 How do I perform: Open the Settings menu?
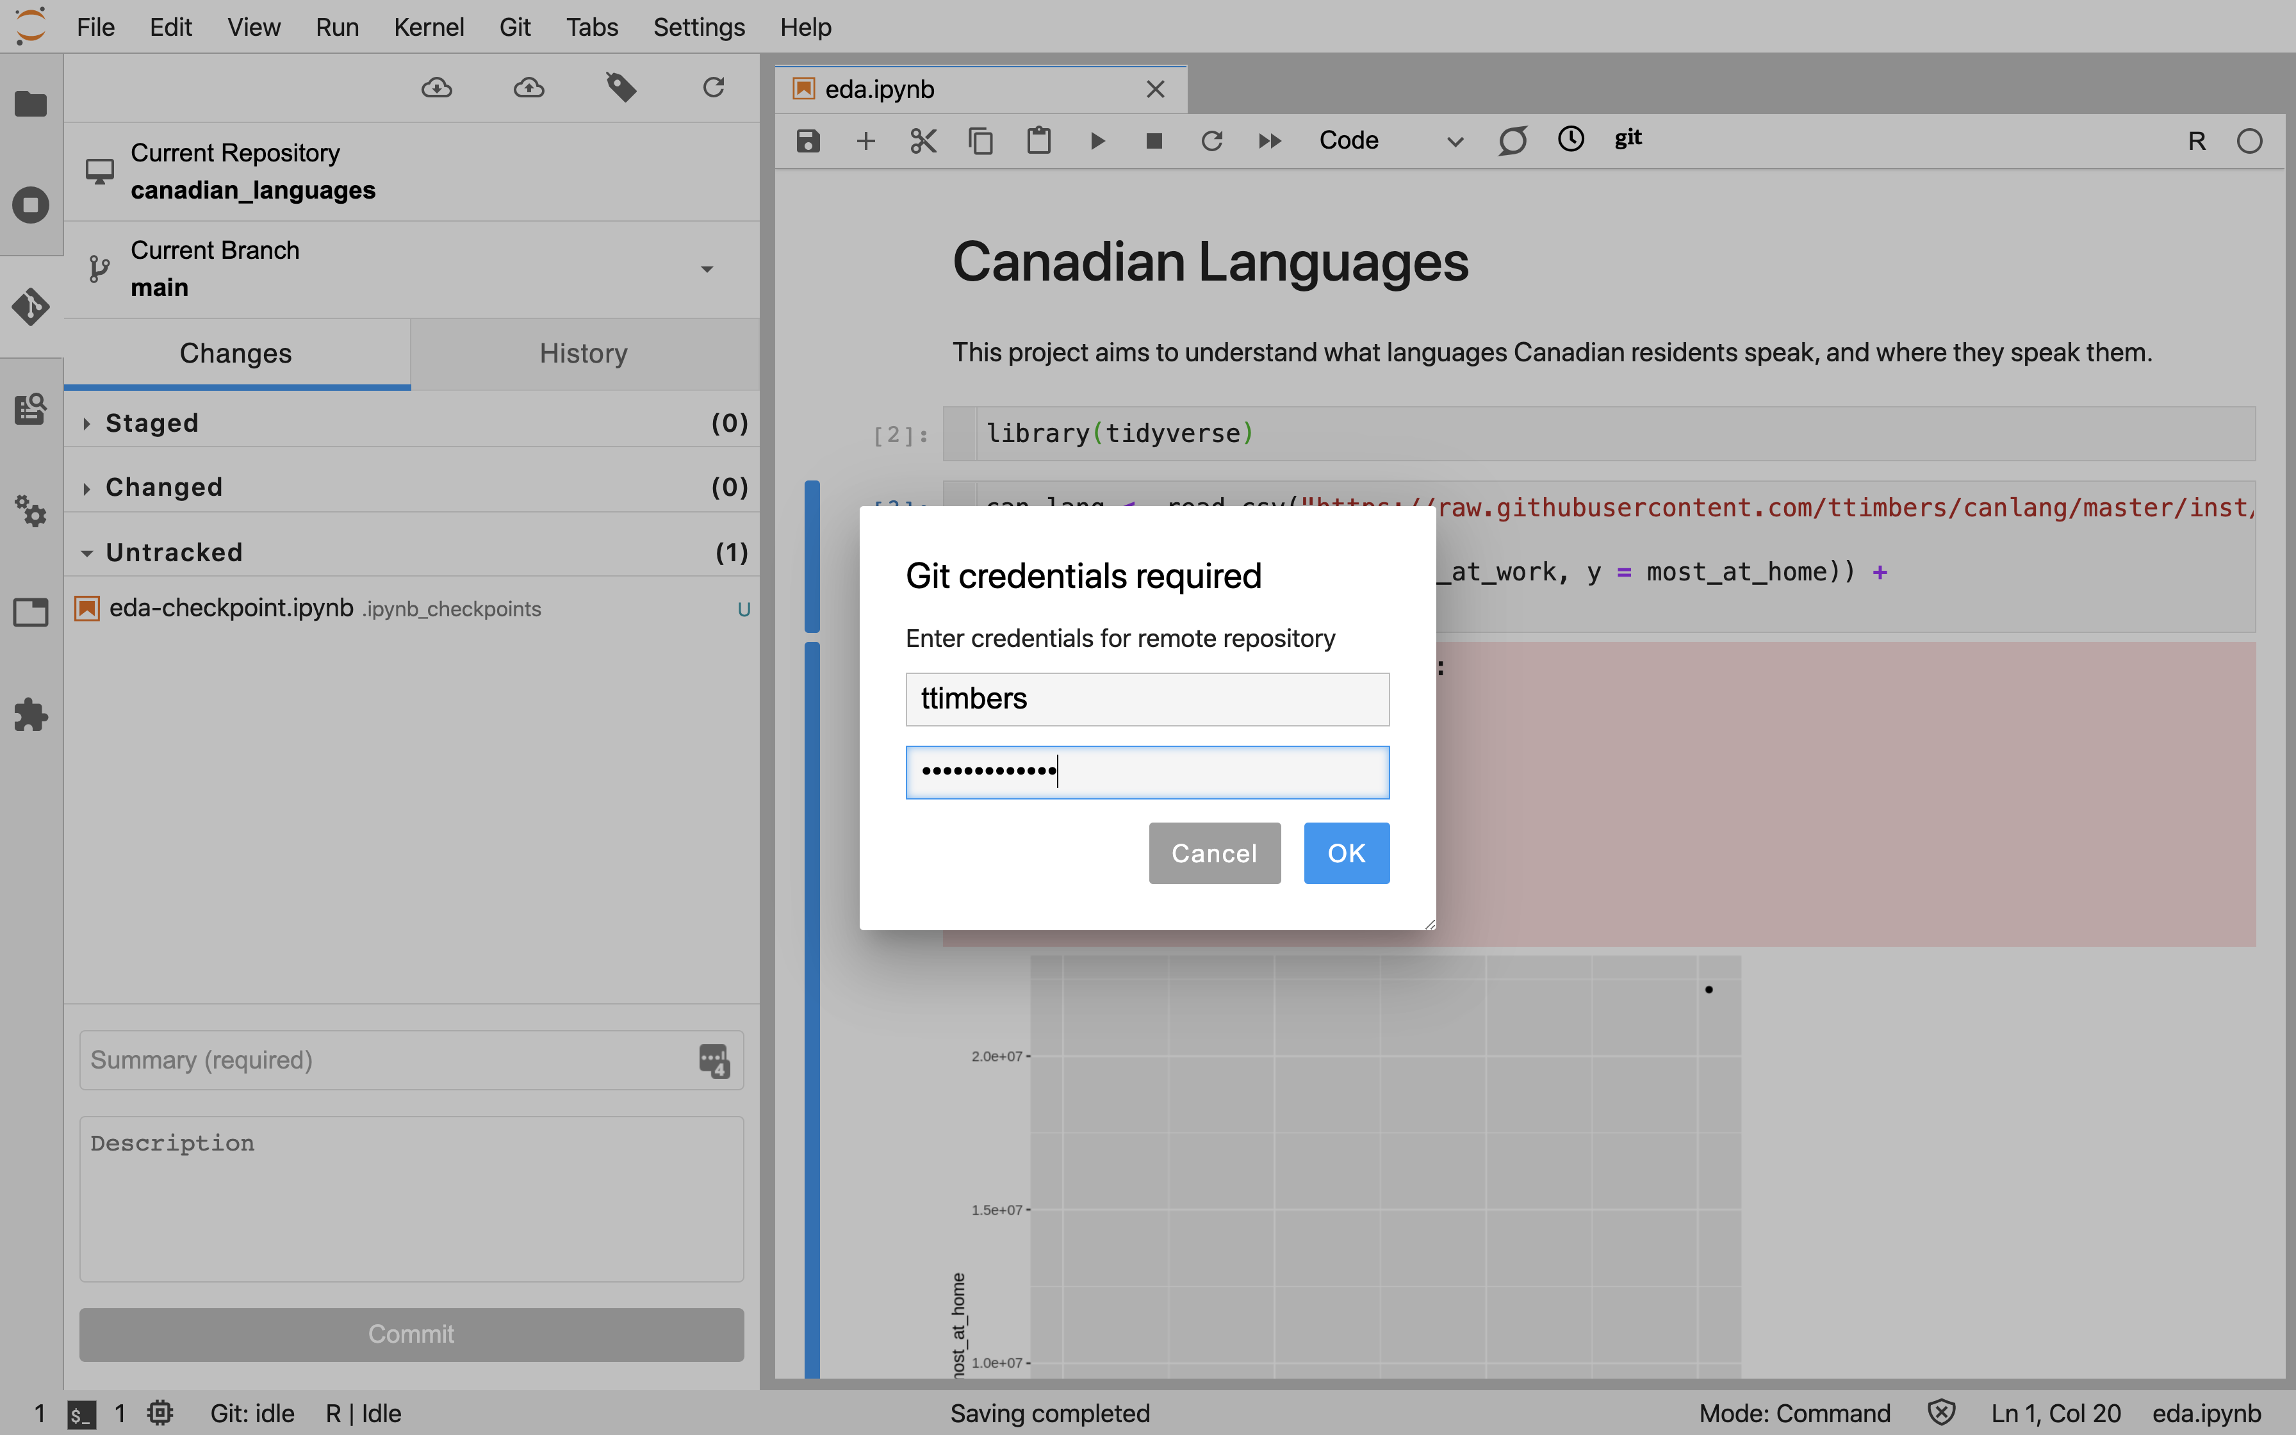point(699,26)
